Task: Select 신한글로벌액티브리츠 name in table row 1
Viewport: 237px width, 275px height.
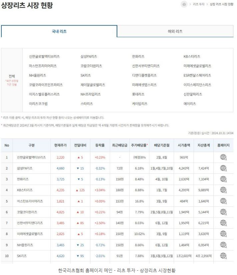Action: tap(31, 157)
